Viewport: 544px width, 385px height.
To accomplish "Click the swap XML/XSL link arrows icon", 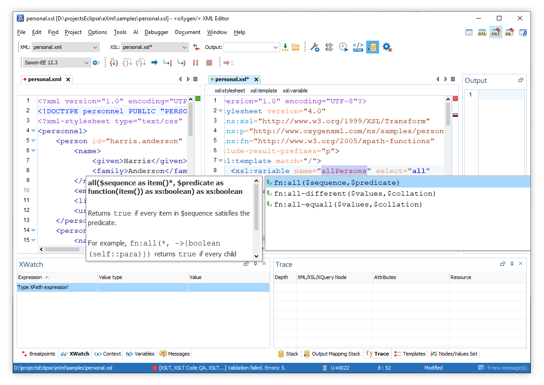I will 196,47.
